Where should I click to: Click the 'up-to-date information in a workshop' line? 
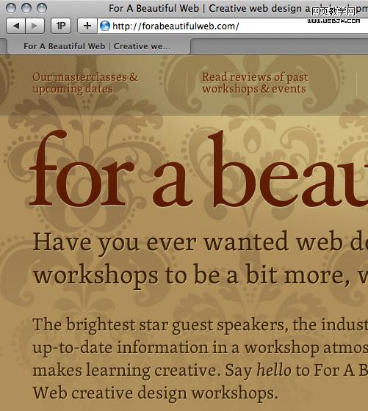coord(201,348)
